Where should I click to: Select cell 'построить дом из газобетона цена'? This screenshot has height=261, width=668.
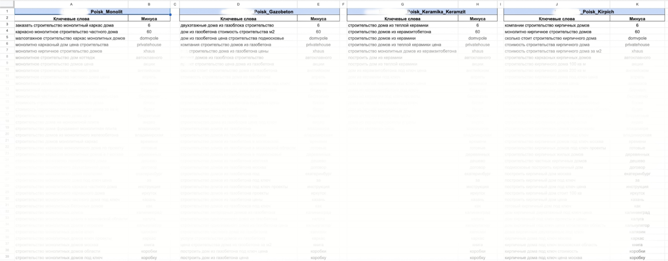238,257
